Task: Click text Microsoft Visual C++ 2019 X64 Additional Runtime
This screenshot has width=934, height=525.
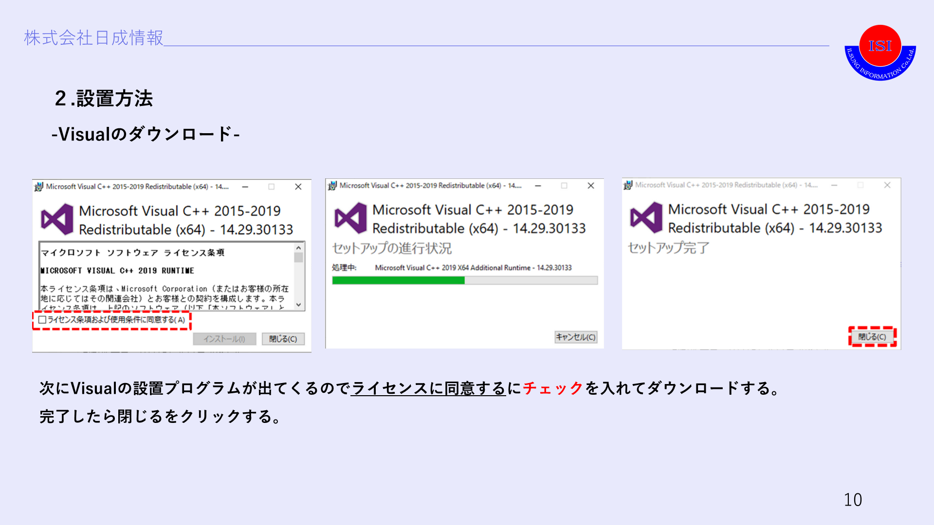Action: click(453, 268)
